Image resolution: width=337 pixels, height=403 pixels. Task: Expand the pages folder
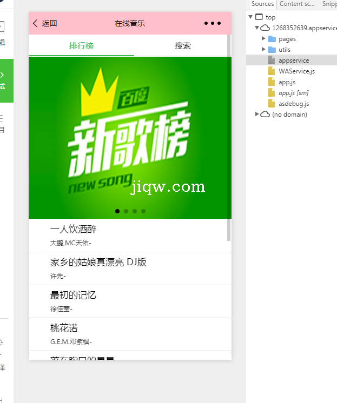[263, 39]
